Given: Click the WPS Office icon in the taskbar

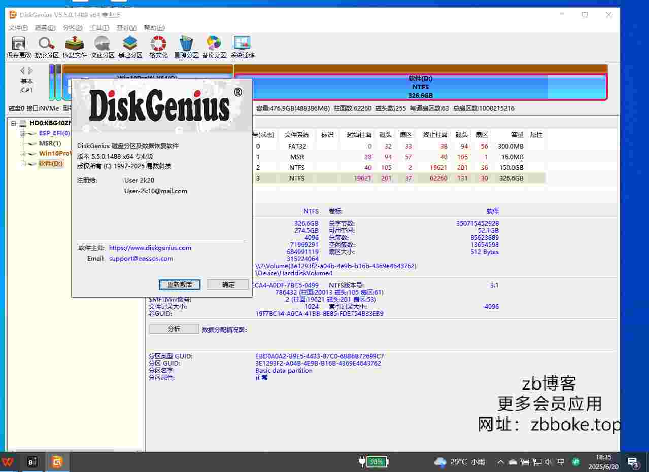Looking at the screenshot, I should point(8,462).
